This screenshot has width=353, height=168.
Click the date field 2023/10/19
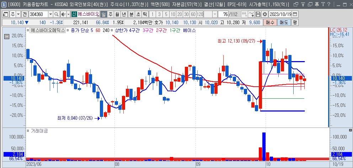[280, 15]
